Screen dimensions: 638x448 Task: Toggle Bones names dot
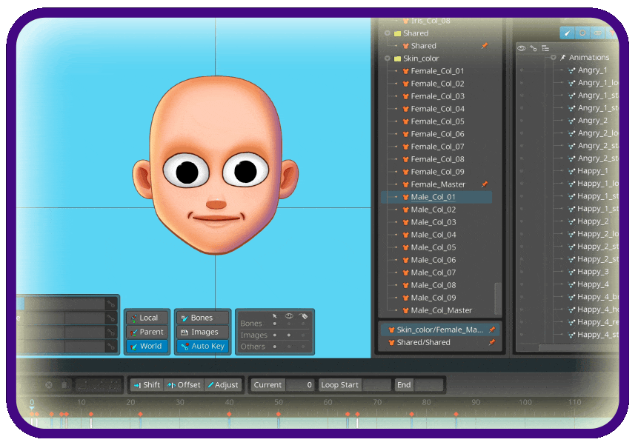click(303, 324)
